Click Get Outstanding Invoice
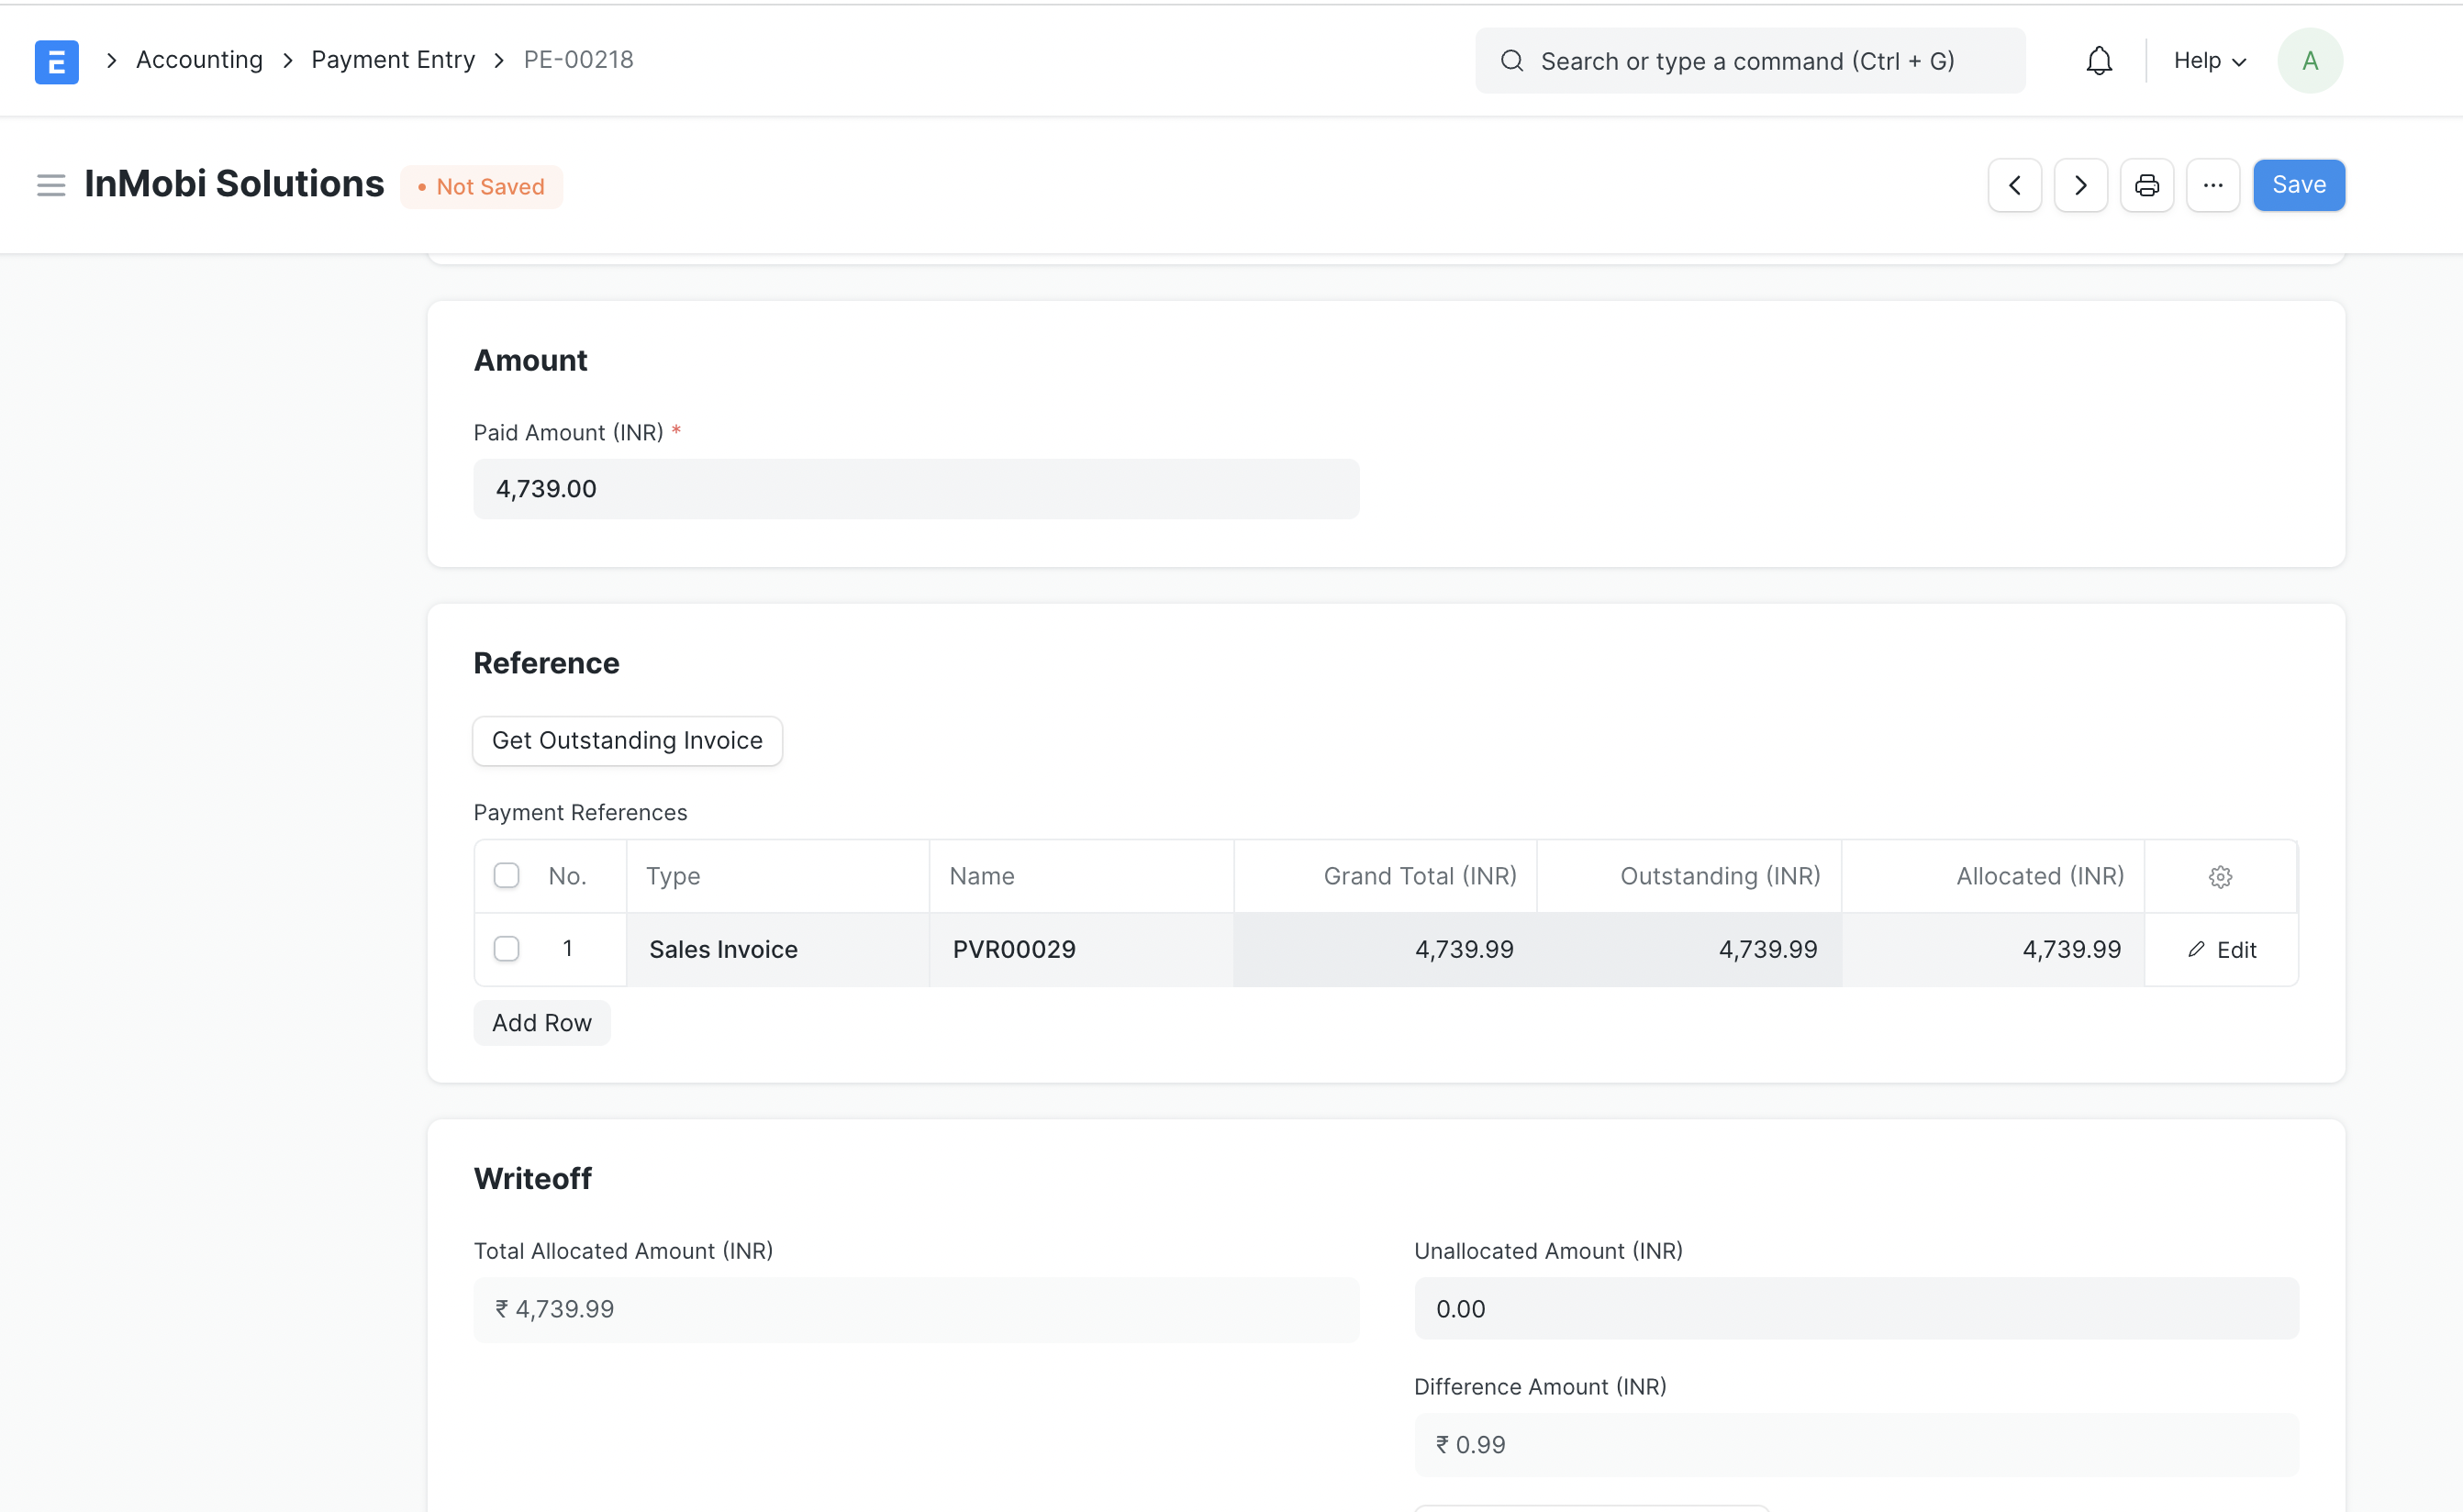Image resolution: width=2463 pixels, height=1512 pixels. [x=626, y=740]
